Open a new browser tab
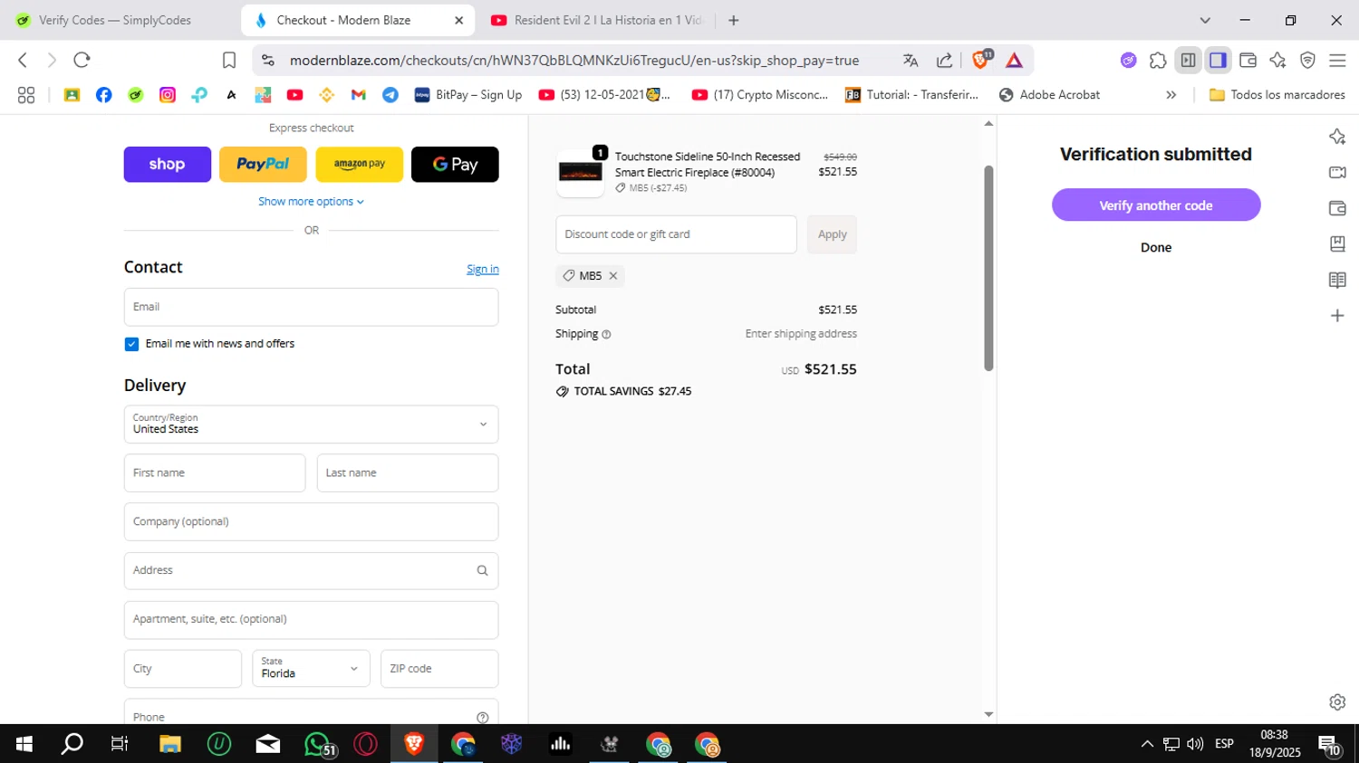1359x763 pixels. click(x=734, y=20)
